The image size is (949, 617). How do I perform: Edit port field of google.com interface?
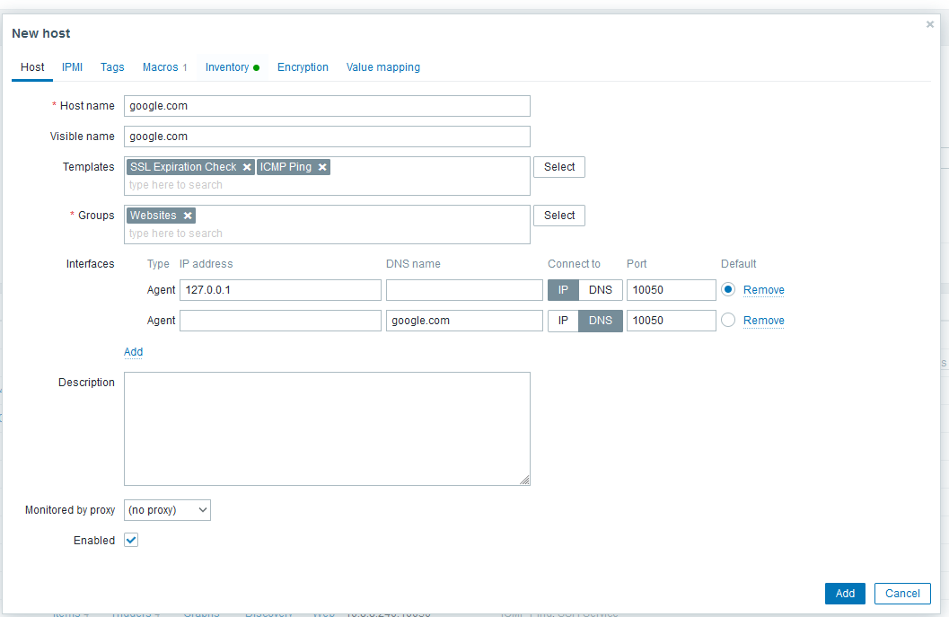[672, 321]
